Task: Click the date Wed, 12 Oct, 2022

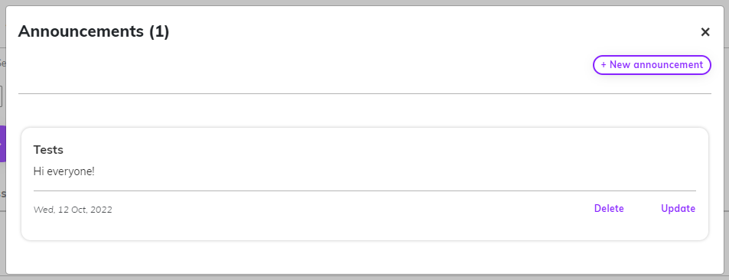Action: 73,210
